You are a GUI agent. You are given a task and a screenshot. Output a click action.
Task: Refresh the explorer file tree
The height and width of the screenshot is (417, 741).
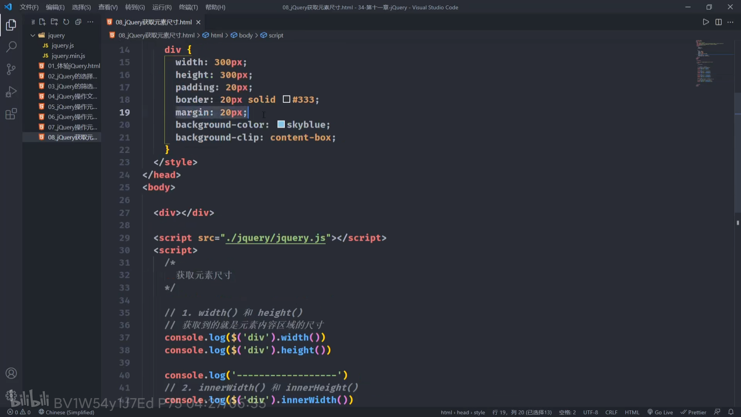(66, 22)
